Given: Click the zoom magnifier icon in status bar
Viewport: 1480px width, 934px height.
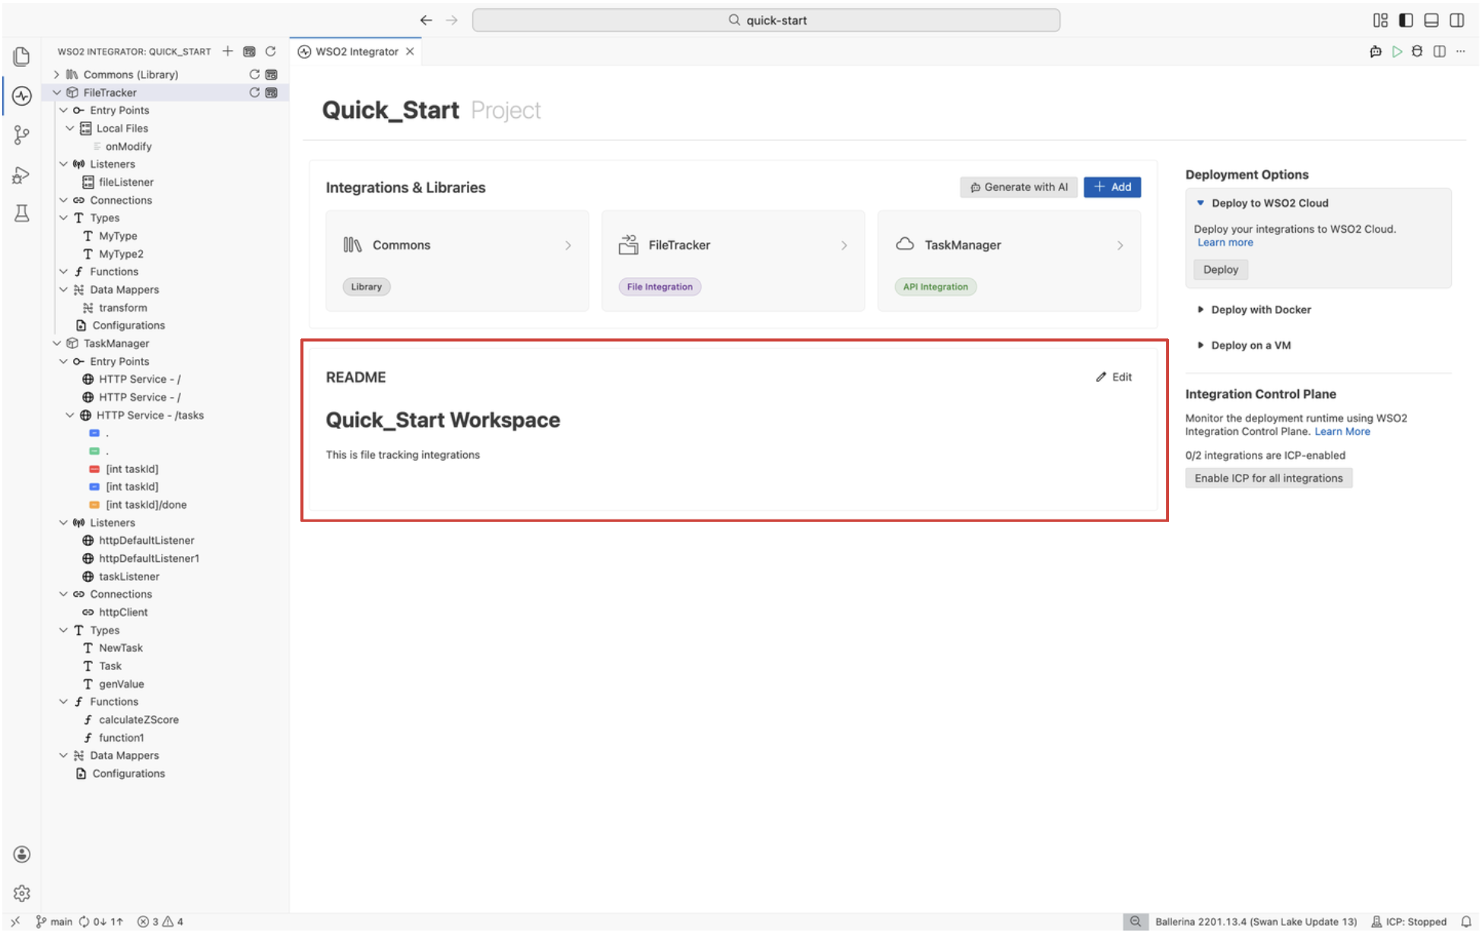Looking at the screenshot, I should [x=1135, y=922].
